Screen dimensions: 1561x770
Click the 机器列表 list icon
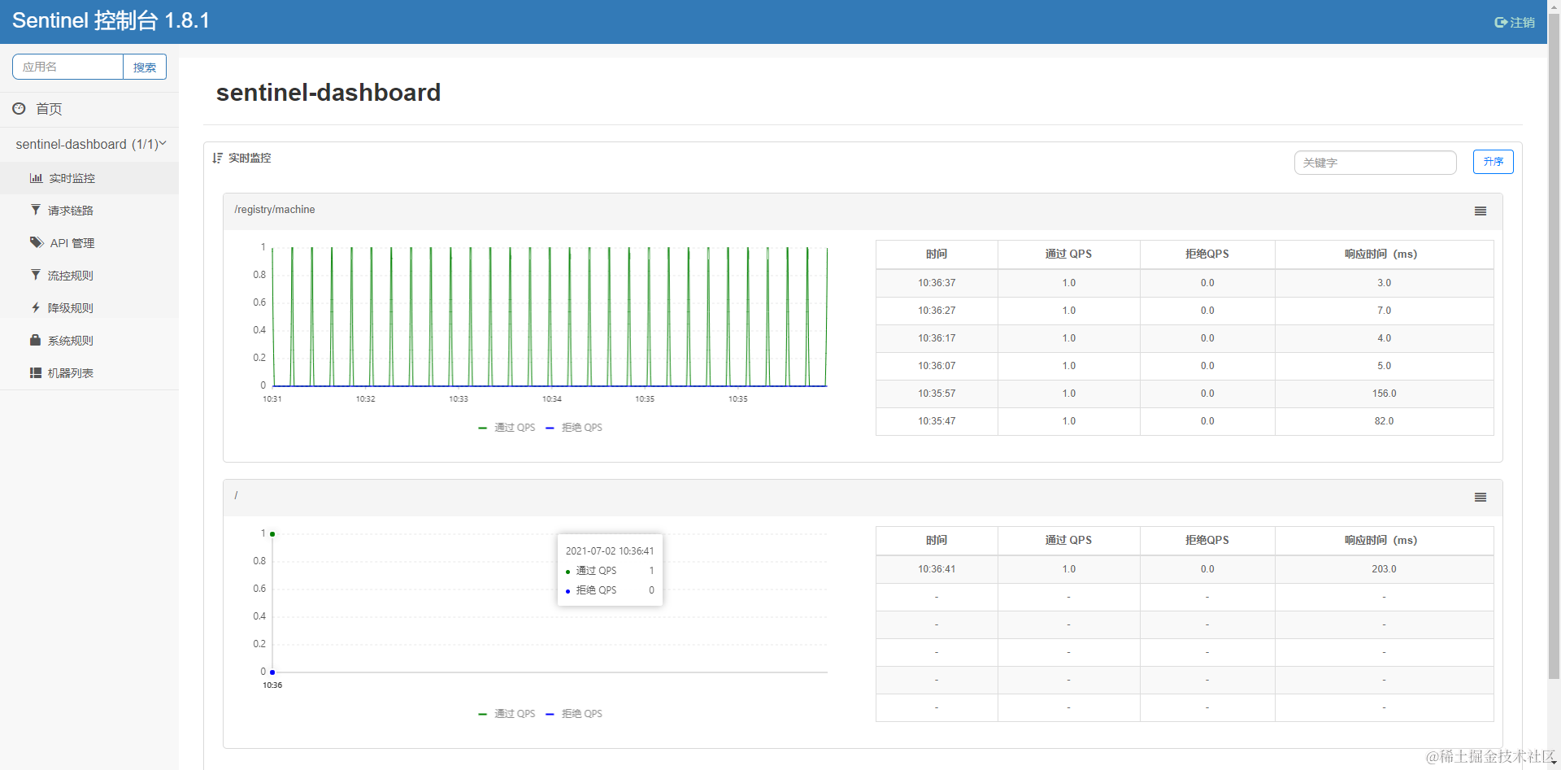(x=36, y=372)
